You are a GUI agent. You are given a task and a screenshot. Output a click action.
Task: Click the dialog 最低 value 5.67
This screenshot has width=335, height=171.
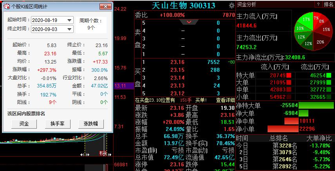click(103, 53)
